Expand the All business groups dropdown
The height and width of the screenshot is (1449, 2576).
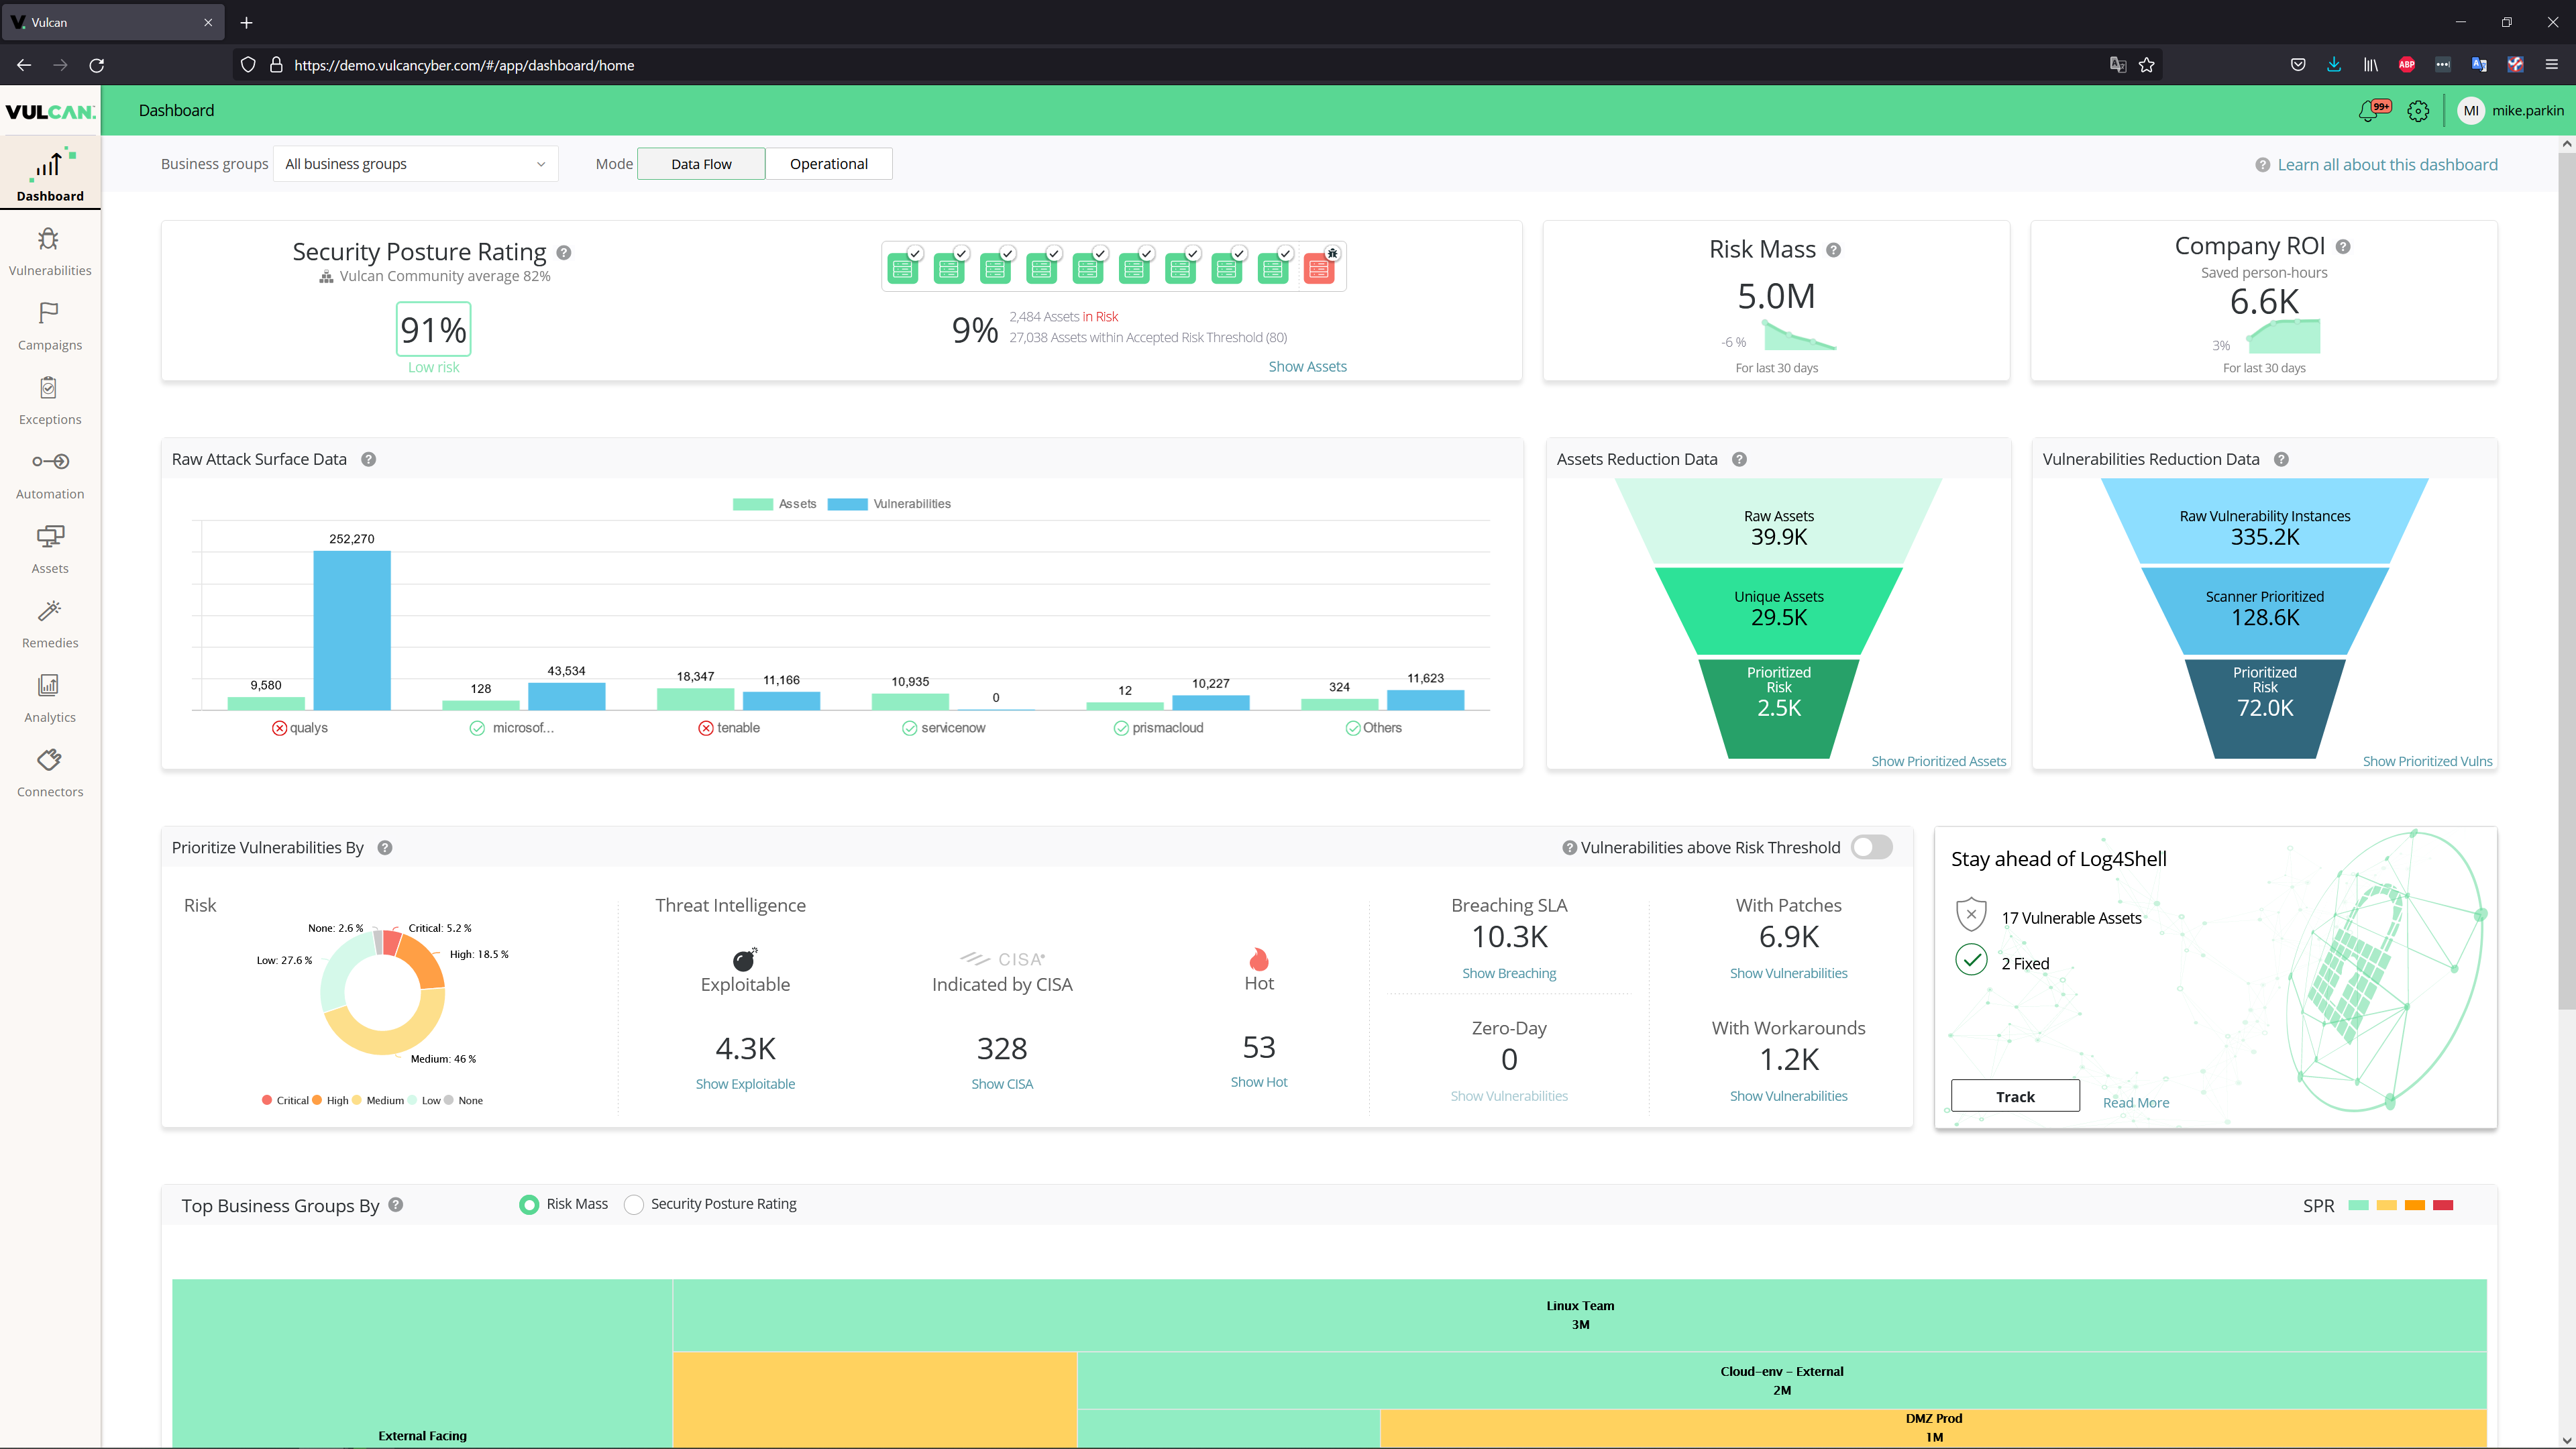(x=415, y=164)
